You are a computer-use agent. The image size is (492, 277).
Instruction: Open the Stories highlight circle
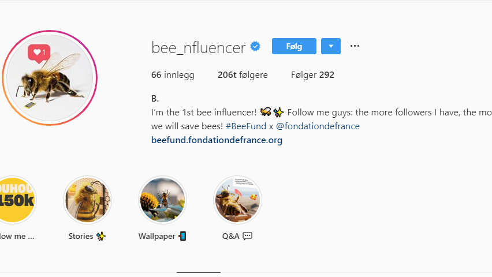tap(87, 200)
